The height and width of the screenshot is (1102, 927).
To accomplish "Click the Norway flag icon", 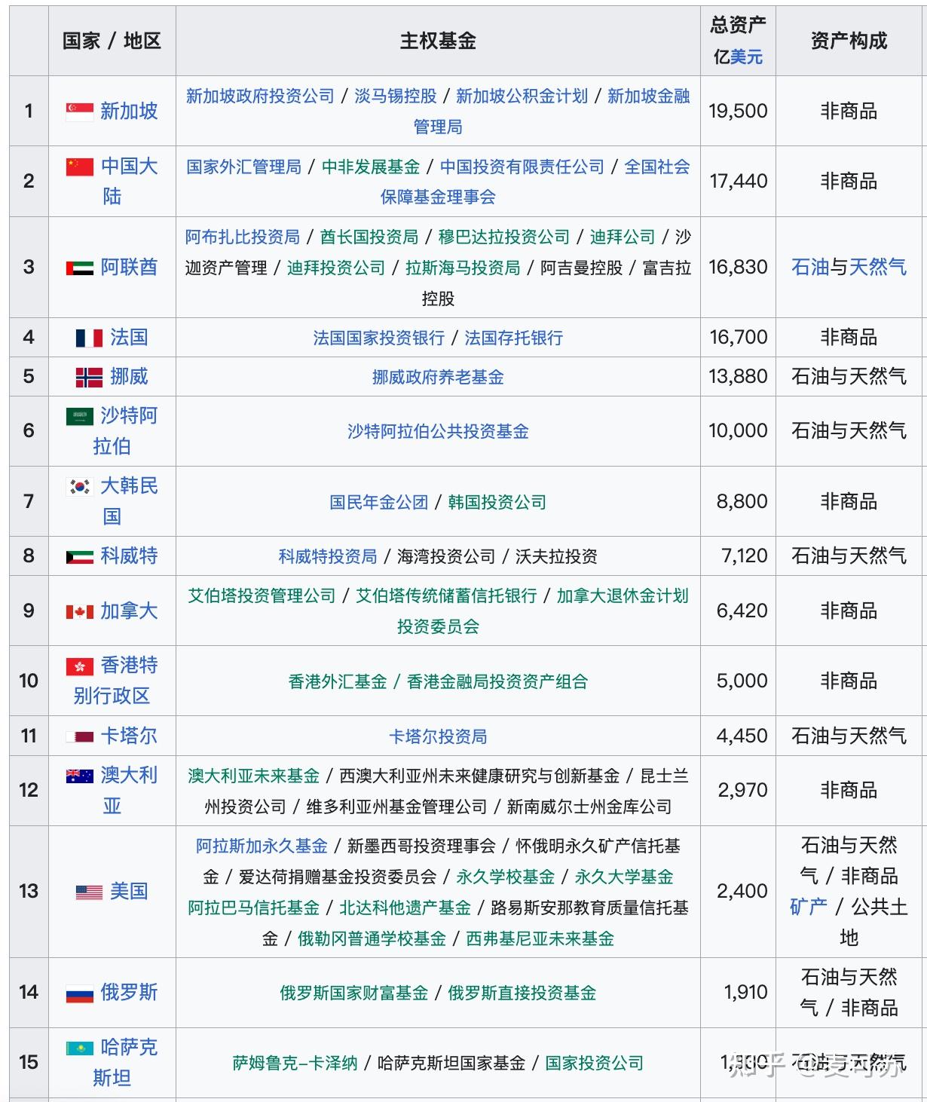I will coord(88,377).
